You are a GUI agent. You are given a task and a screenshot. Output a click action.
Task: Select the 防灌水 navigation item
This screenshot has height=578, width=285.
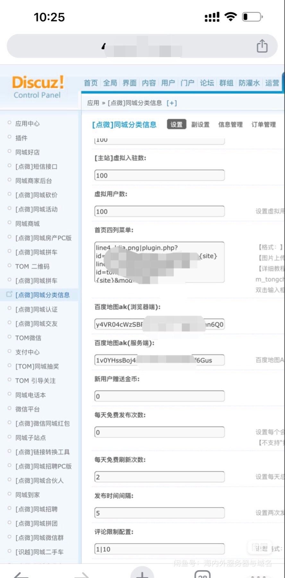(249, 83)
